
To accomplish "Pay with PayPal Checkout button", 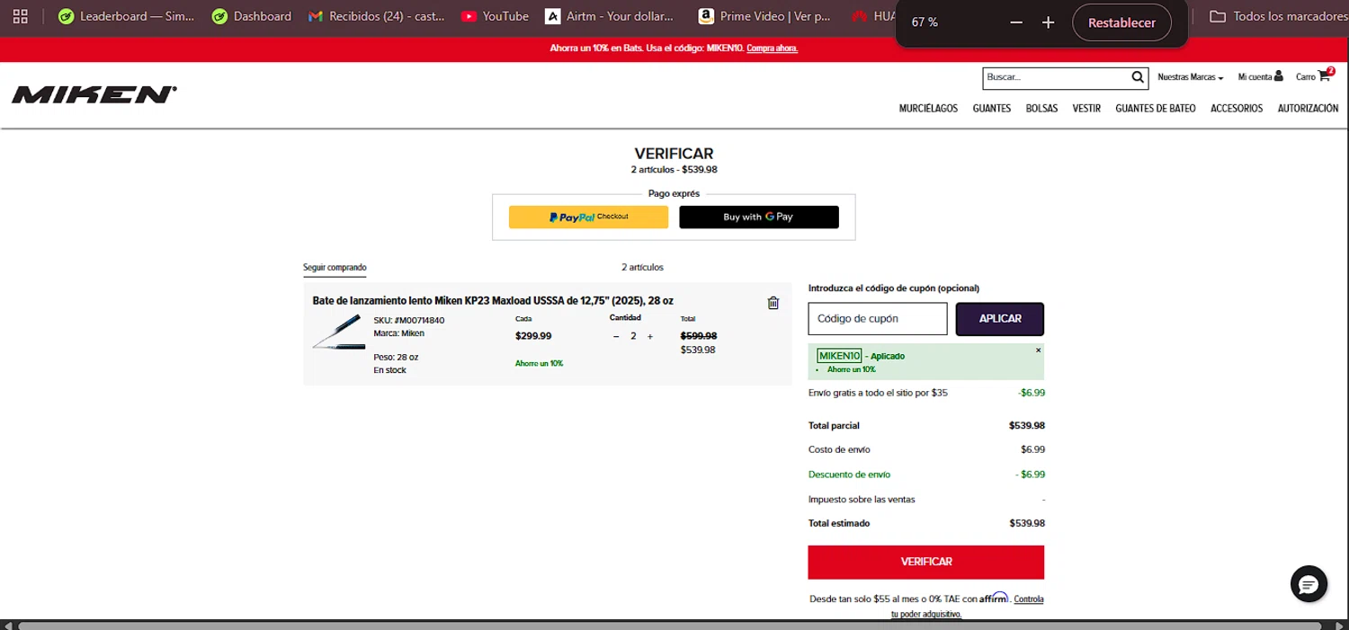I will tap(588, 217).
